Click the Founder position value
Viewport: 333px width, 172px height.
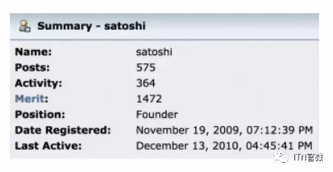pos(157,114)
